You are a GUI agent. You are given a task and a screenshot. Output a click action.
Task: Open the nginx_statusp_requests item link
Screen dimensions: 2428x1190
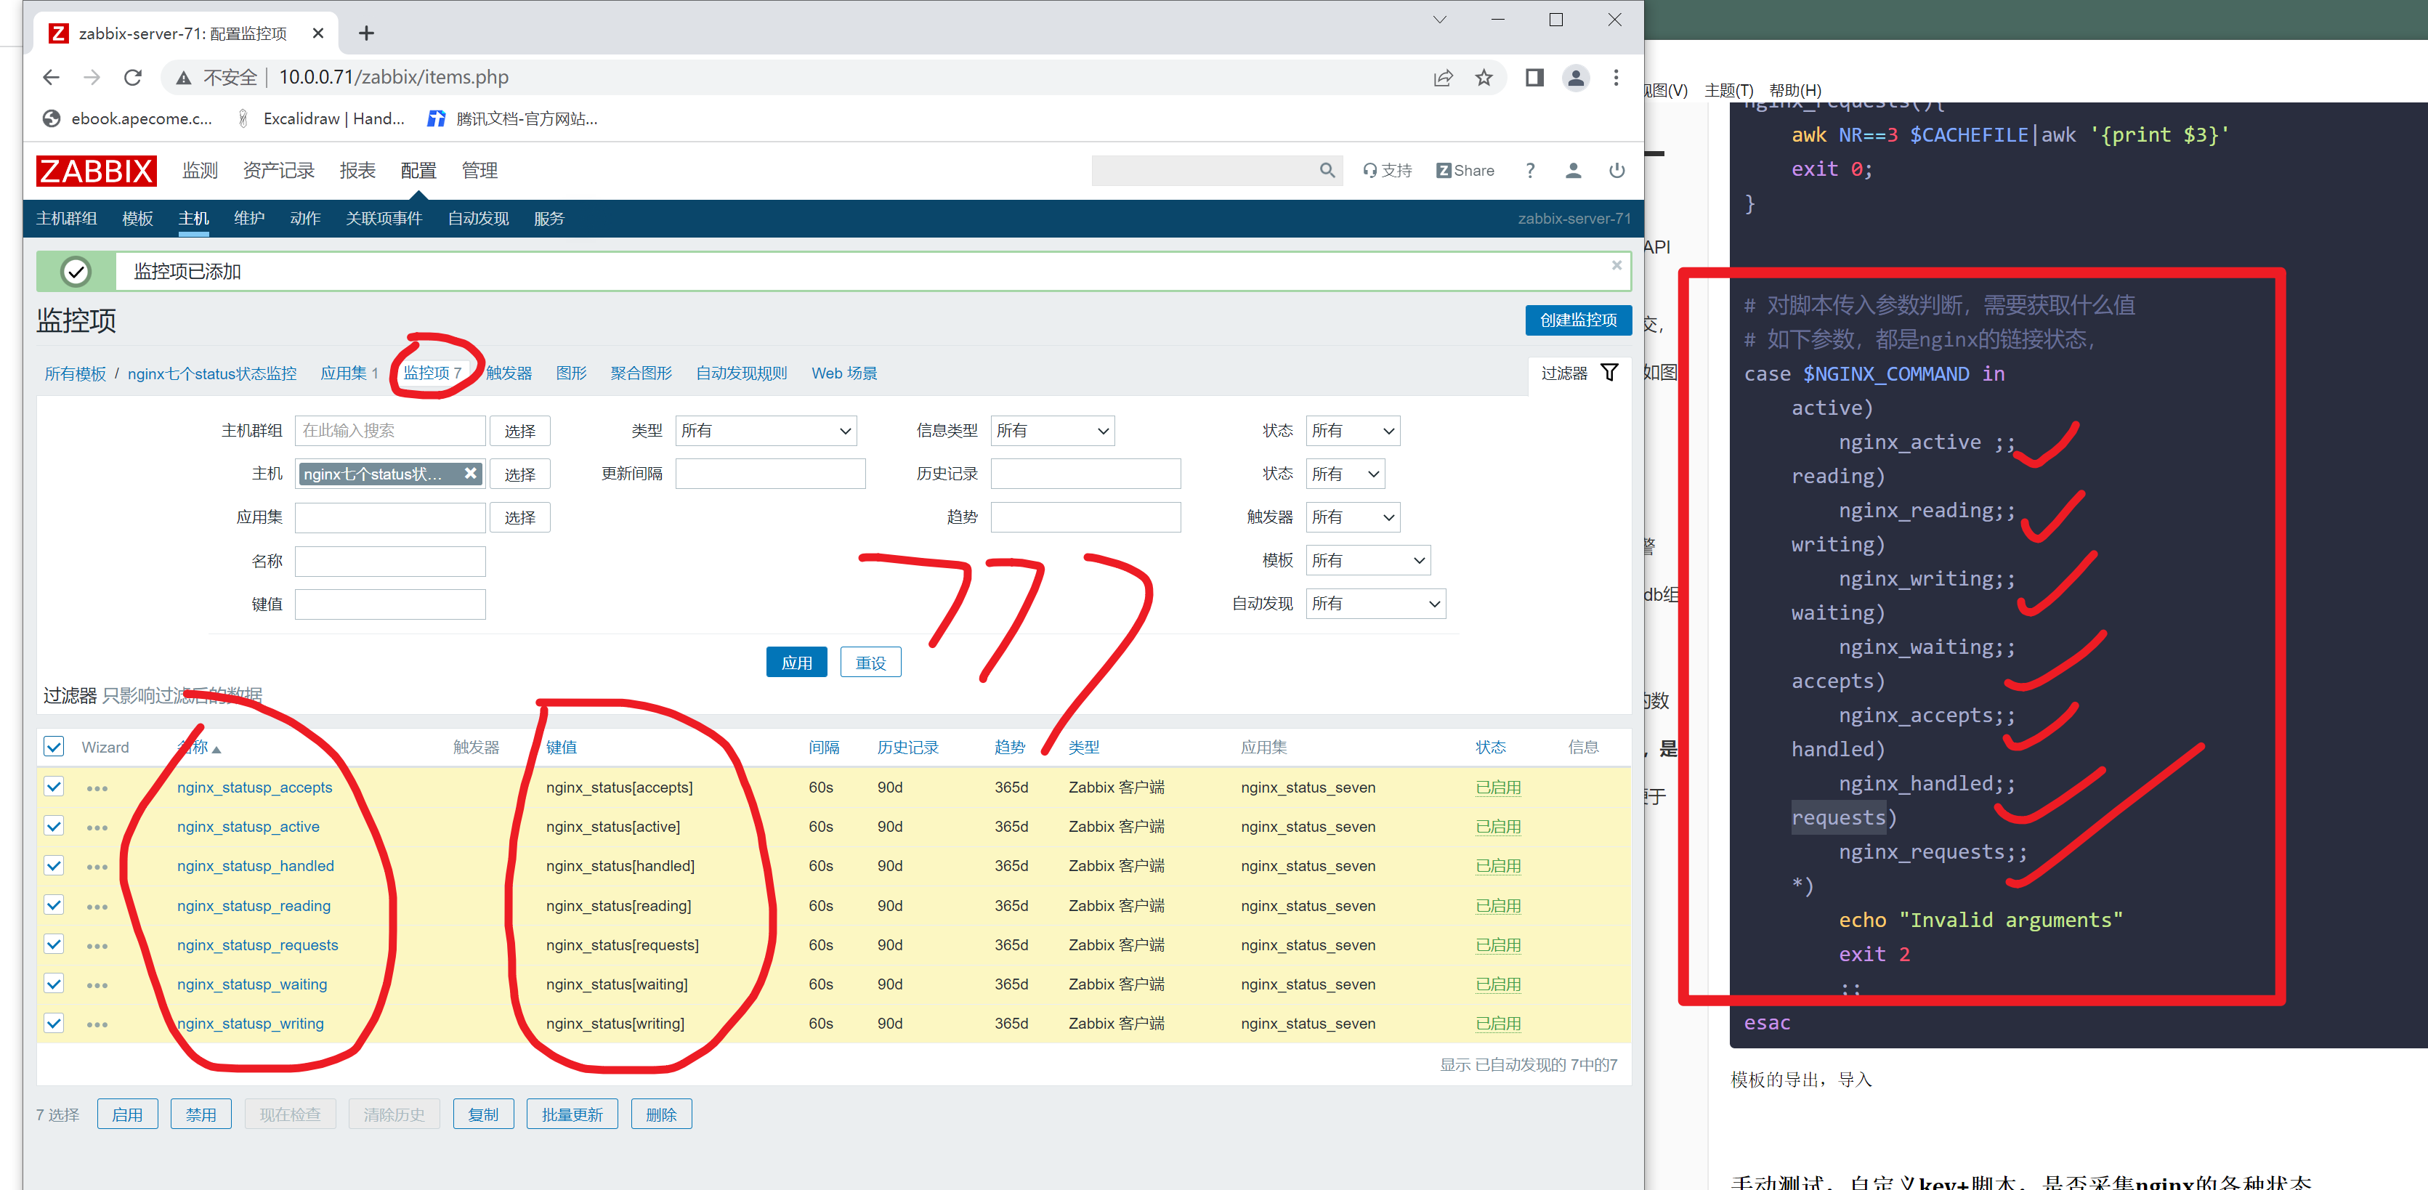[257, 945]
